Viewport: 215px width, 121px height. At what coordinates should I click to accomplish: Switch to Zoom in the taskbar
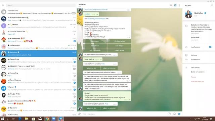click(54, 119)
